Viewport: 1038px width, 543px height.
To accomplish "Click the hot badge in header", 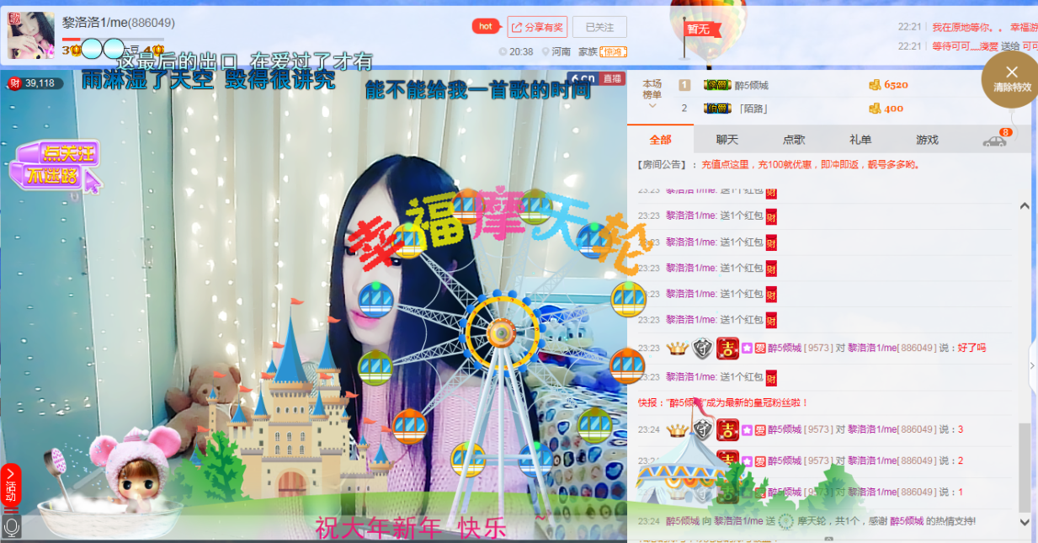I will coord(486,26).
